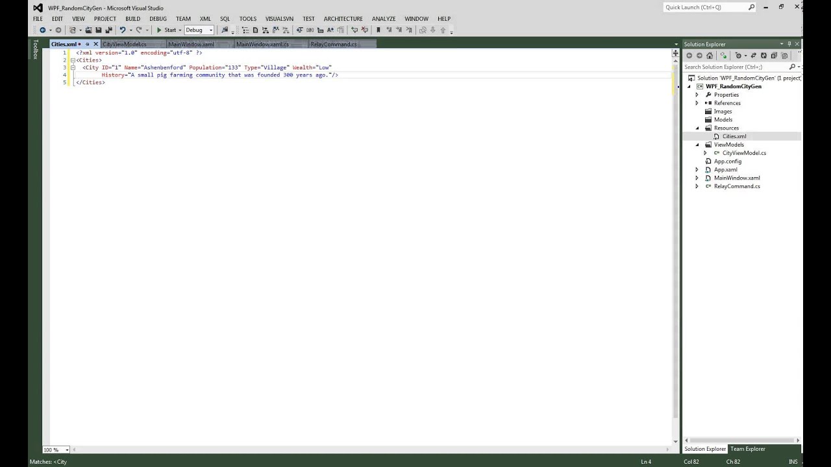Click the Solution Explorer search magnifier icon
Image resolution: width=831 pixels, height=467 pixels.
(792, 67)
